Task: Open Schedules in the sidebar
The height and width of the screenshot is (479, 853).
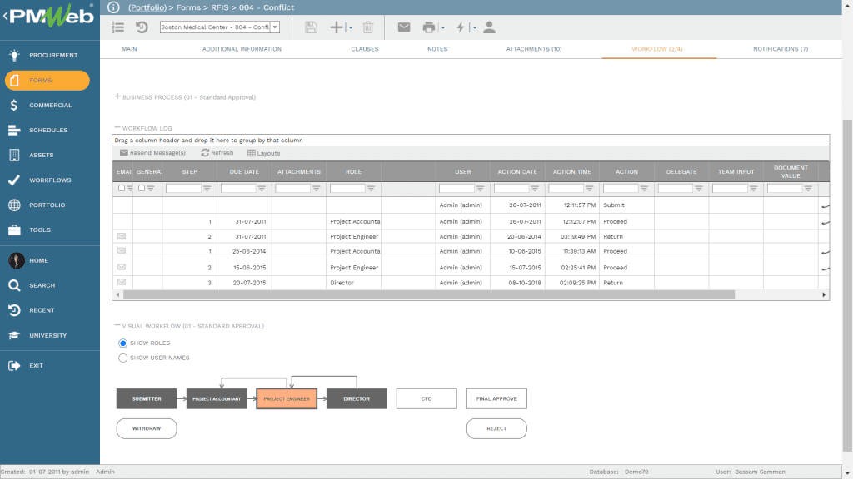Action: tap(49, 131)
